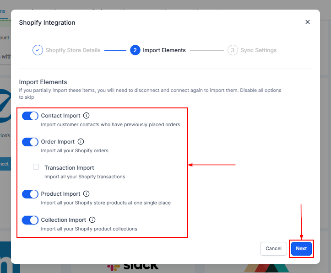Toggle the Contact Import switch
Screen dimensions: 331x273
[30, 116]
